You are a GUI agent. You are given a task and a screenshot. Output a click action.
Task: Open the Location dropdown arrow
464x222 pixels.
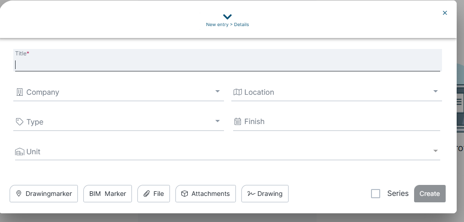(436, 92)
